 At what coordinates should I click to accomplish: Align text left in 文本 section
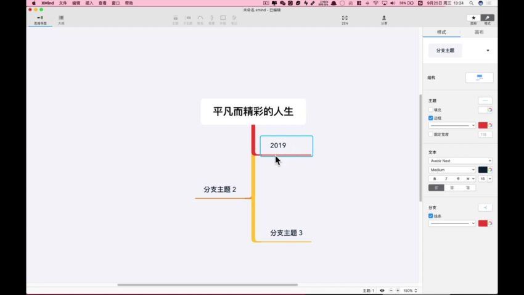(436, 188)
